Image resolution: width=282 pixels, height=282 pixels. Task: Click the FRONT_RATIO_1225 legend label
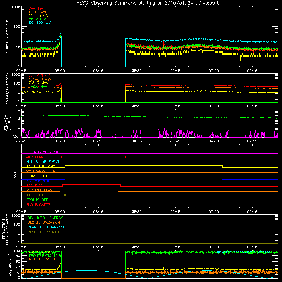pos(45,256)
